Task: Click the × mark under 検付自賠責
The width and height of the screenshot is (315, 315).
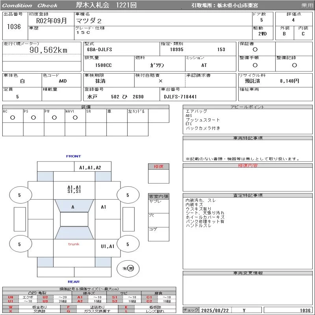Action: (161, 81)
